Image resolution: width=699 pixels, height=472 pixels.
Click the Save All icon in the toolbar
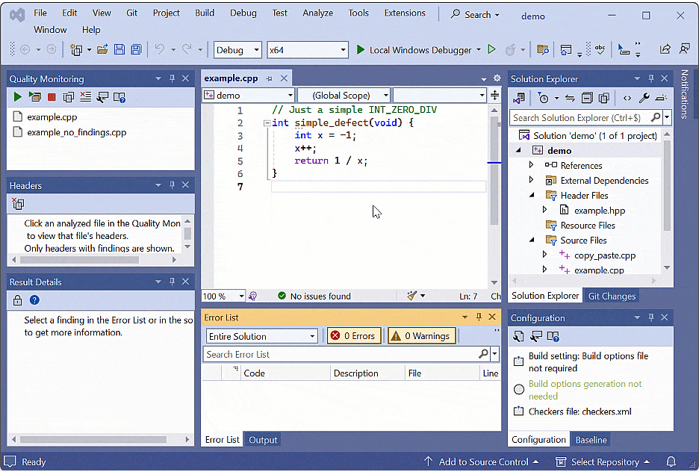pos(136,49)
